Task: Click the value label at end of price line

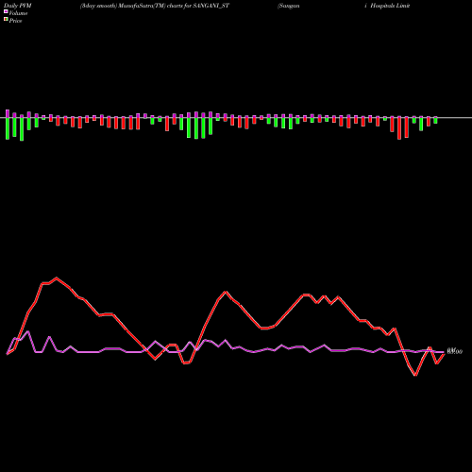Action: [455, 351]
